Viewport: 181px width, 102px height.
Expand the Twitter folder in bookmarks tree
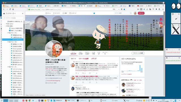7,24
